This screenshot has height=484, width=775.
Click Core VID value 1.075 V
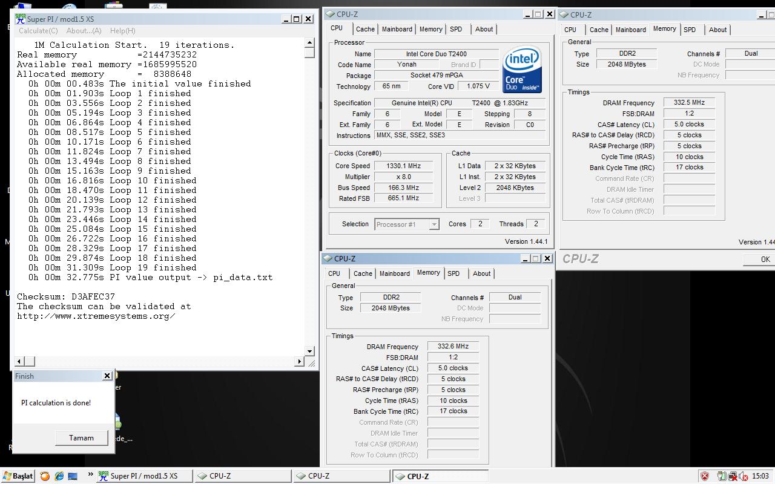(478, 86)
